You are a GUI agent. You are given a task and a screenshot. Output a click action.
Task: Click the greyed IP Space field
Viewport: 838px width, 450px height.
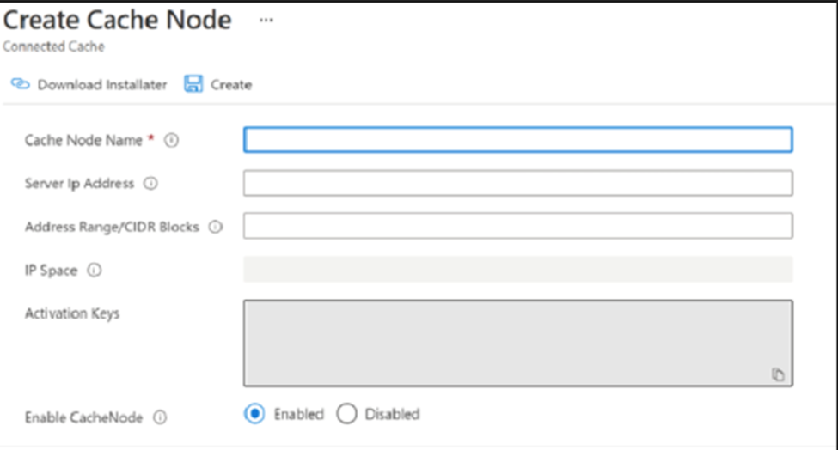tap(518, 269)
